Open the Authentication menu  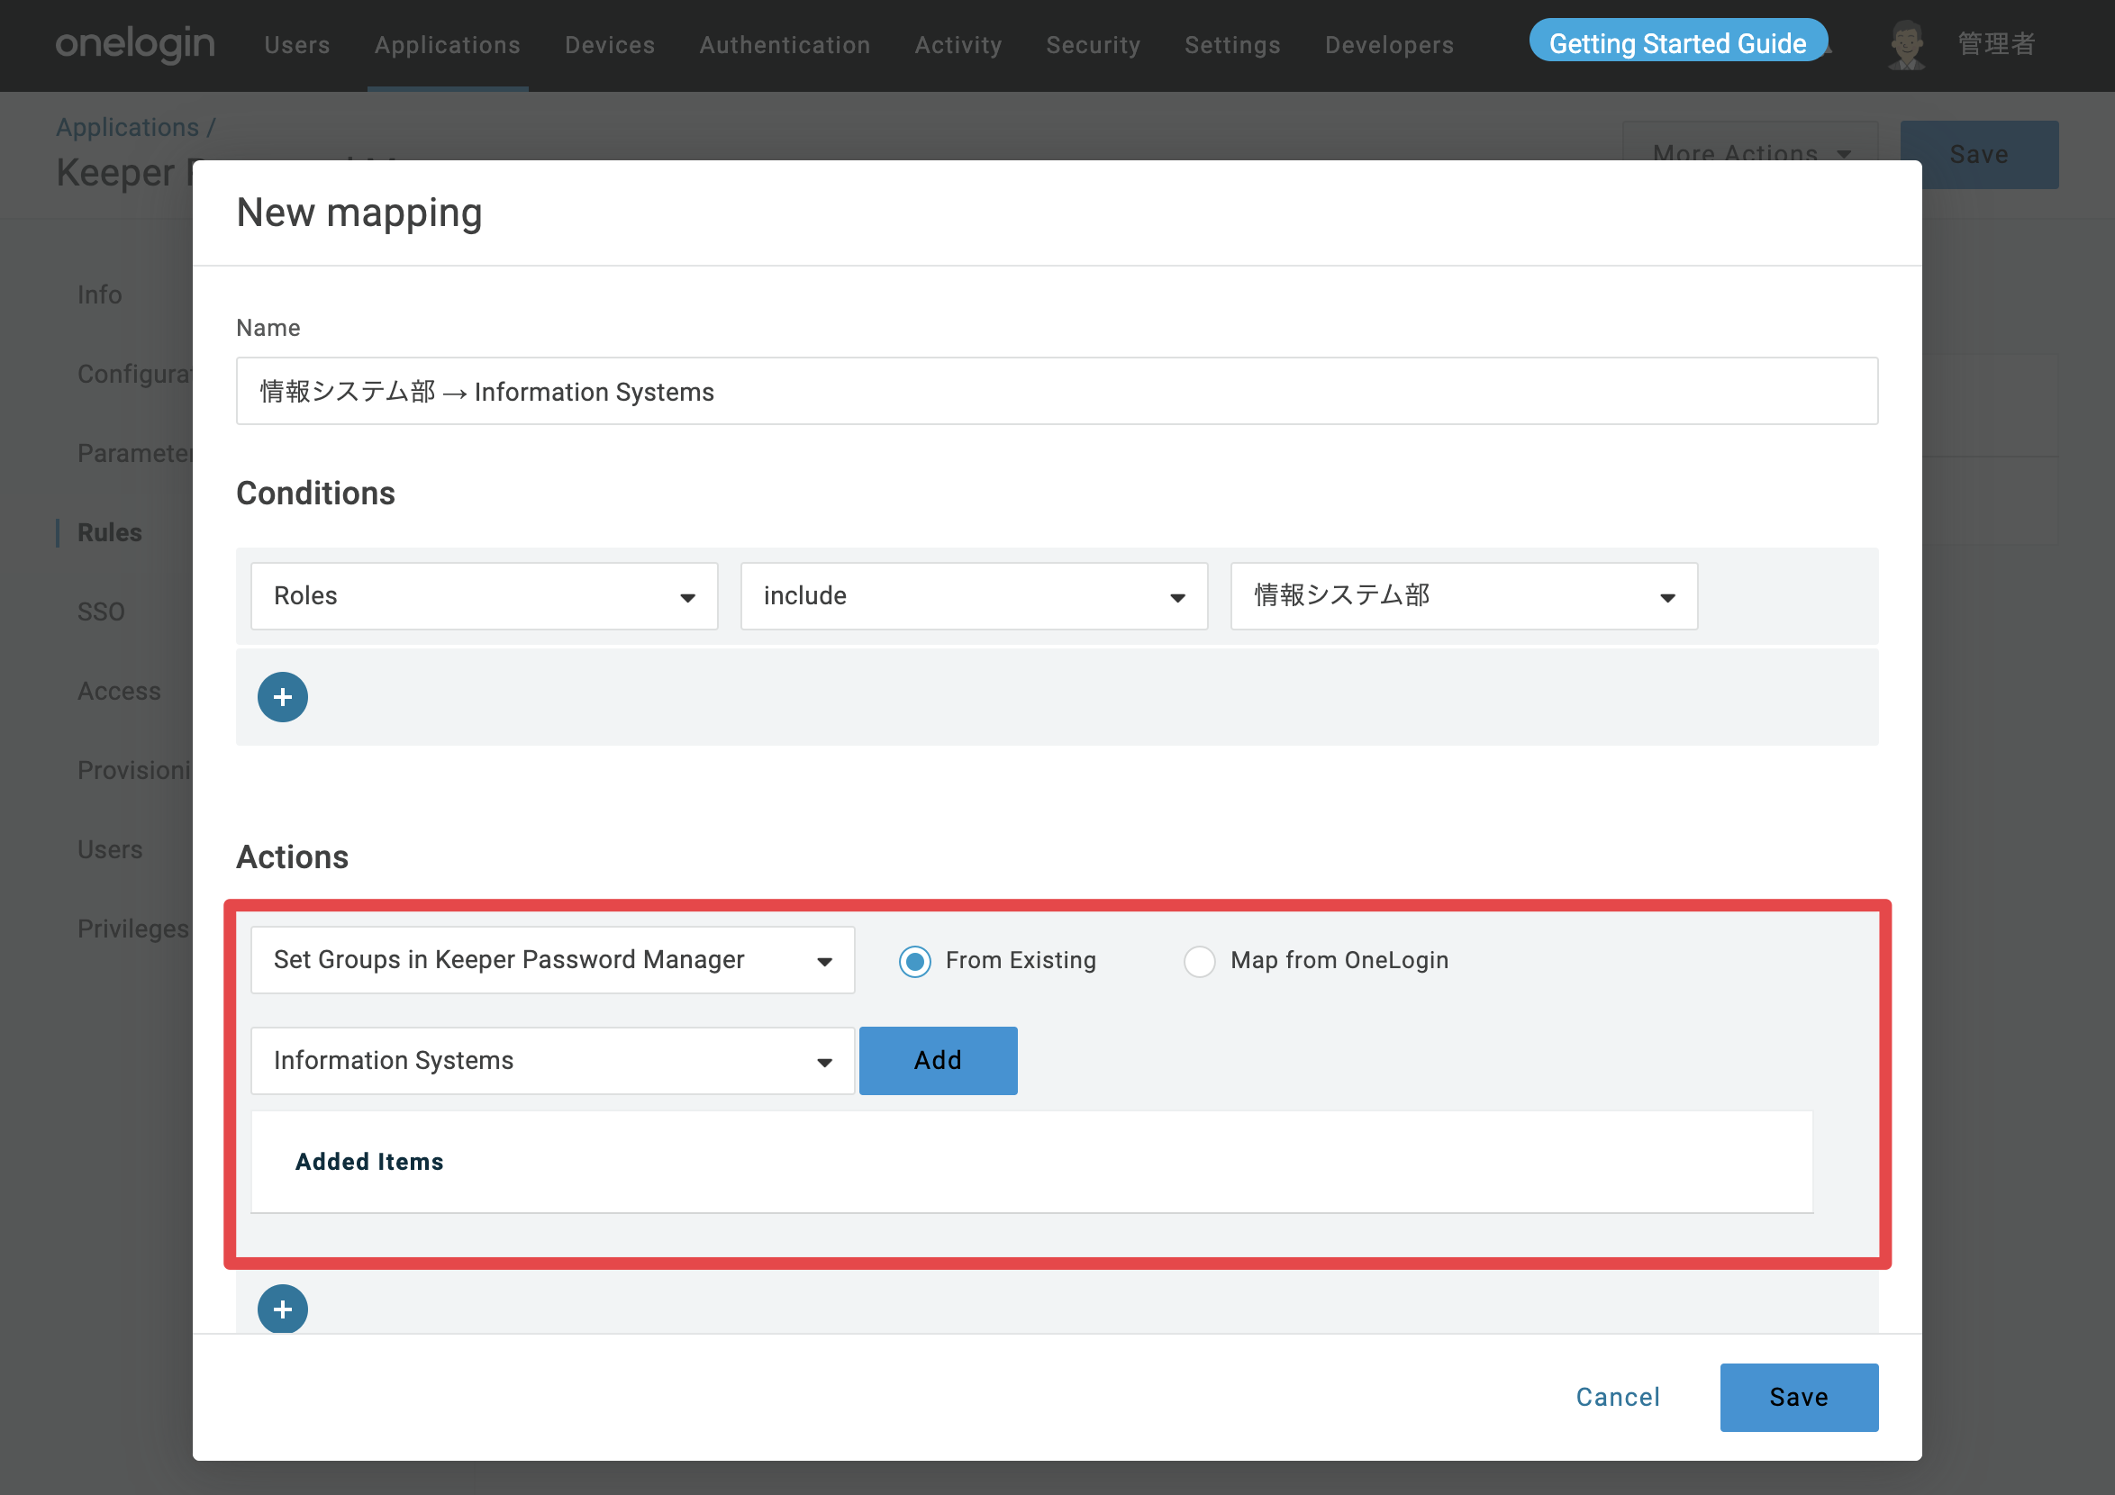[785, 45]
